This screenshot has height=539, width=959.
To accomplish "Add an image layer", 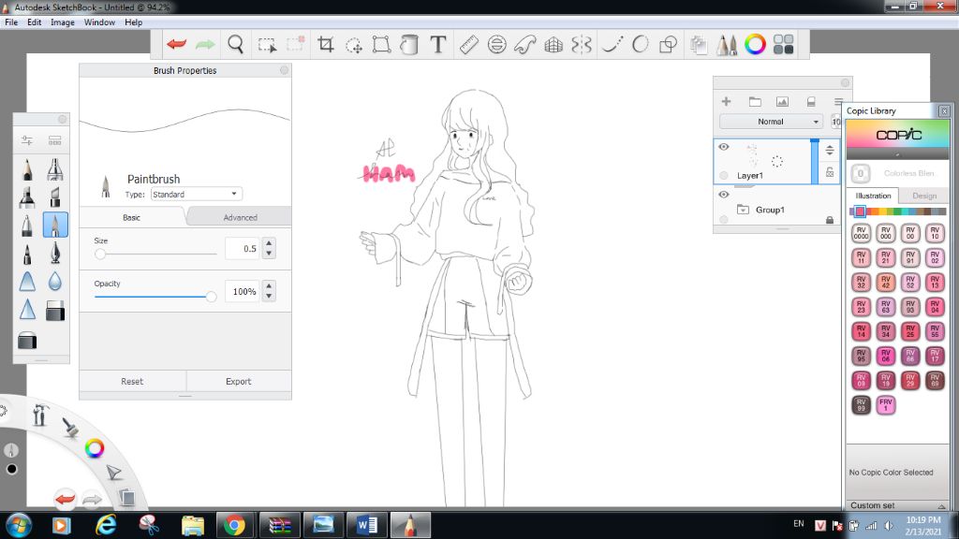I will [x=782, y=101].
